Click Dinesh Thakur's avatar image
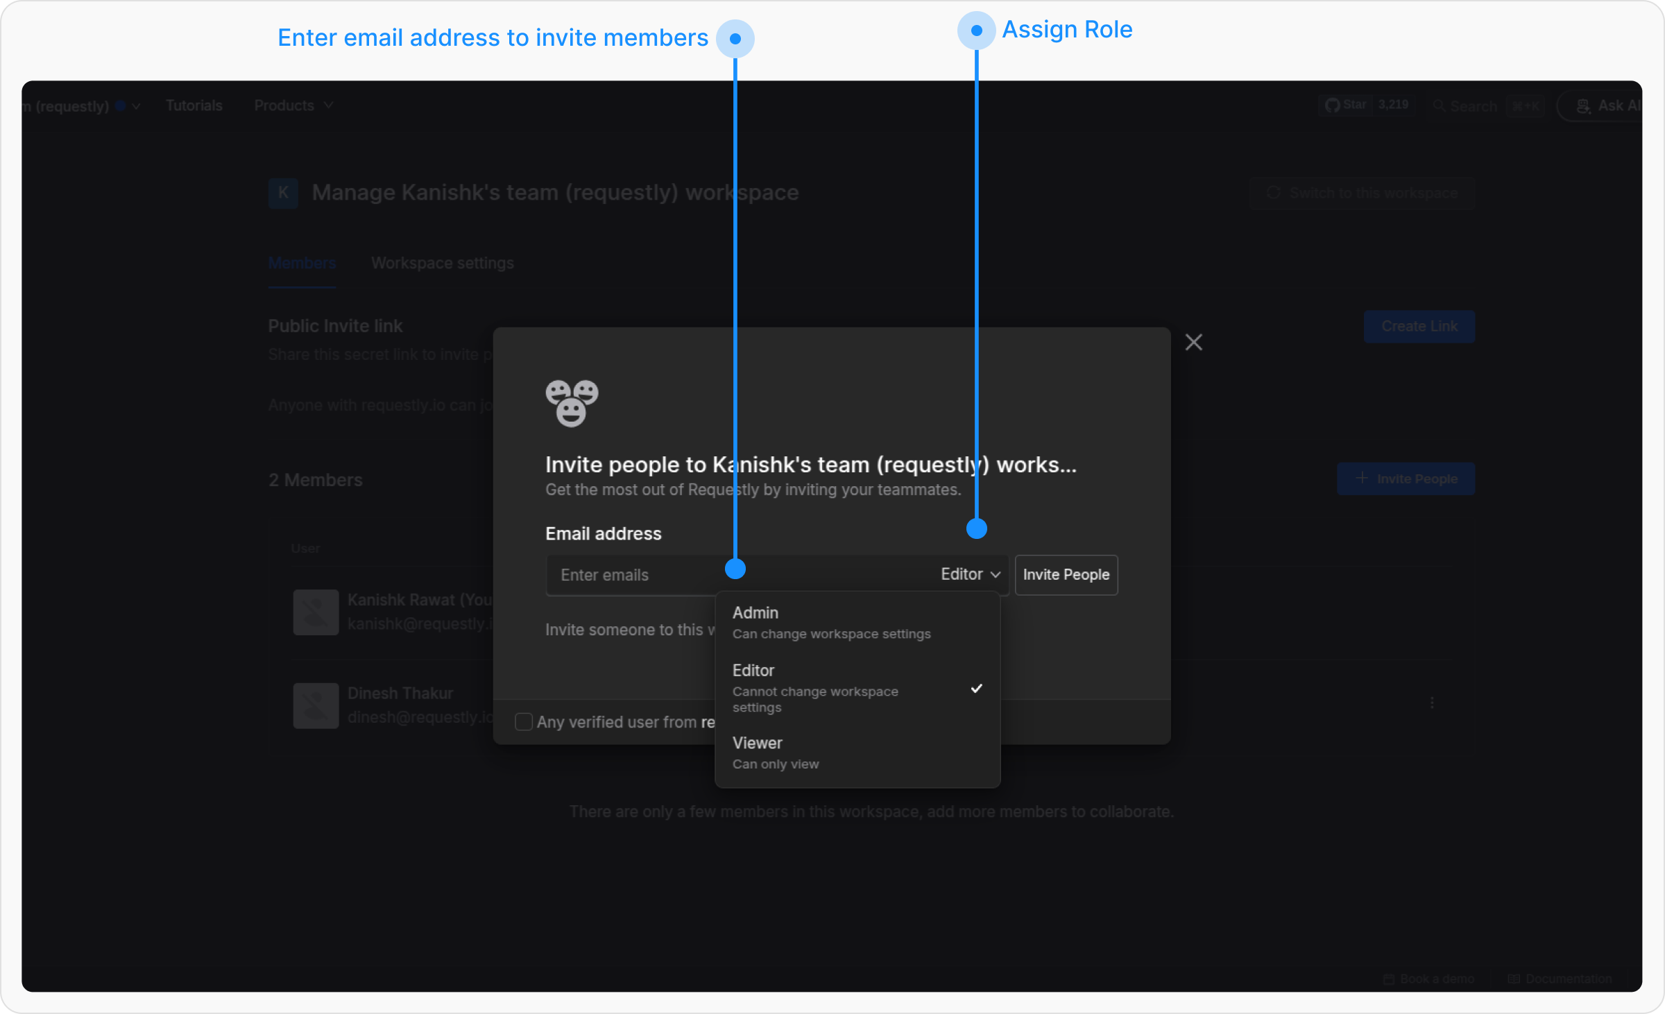The image size is (1665, 1014). (x=316, y=705)
